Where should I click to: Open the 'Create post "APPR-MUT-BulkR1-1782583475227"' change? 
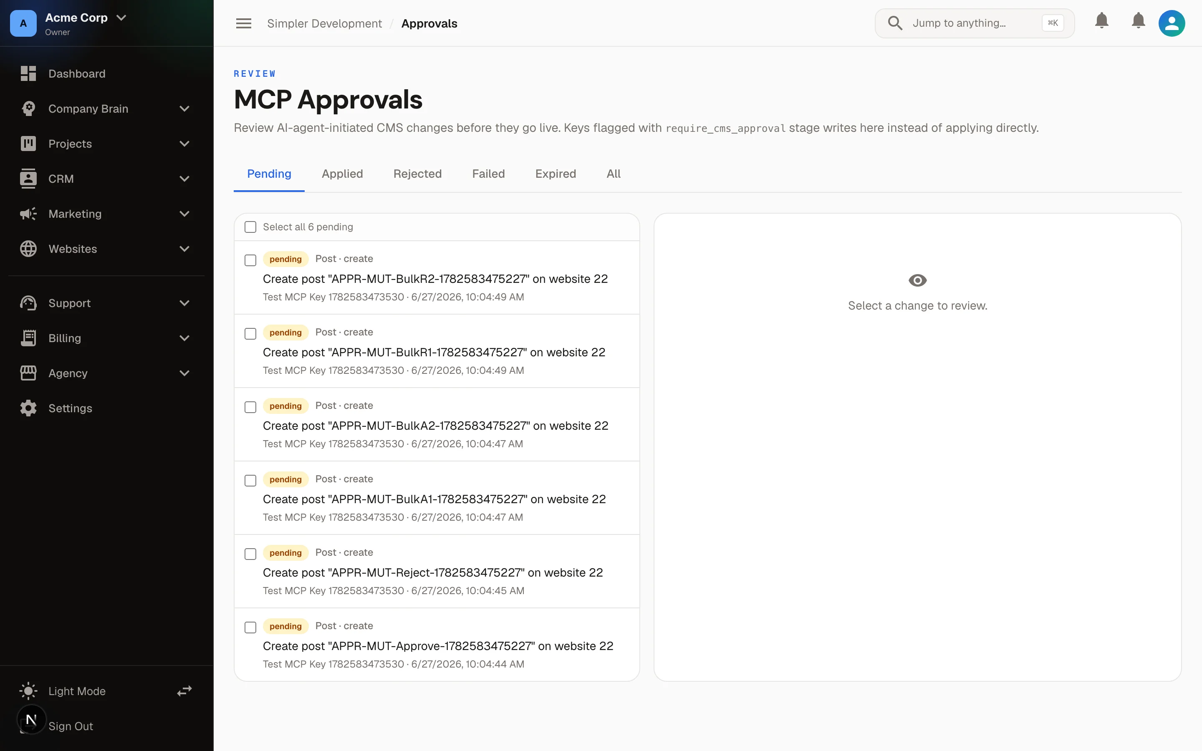click(x=437, y=350)
